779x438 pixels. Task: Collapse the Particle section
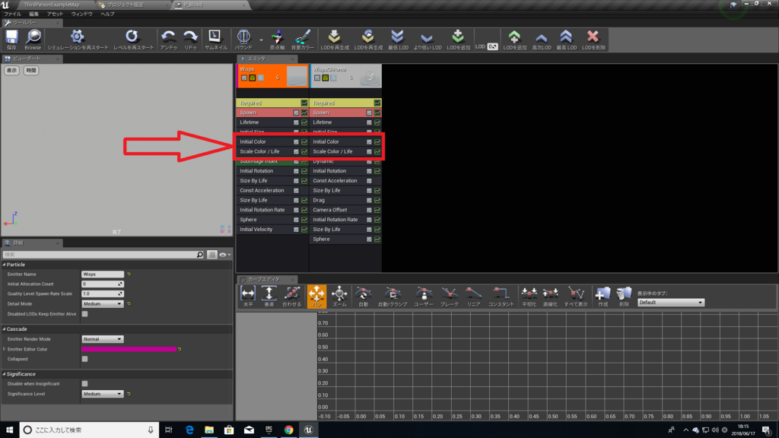pyautogui.click(x=4, y=265)
